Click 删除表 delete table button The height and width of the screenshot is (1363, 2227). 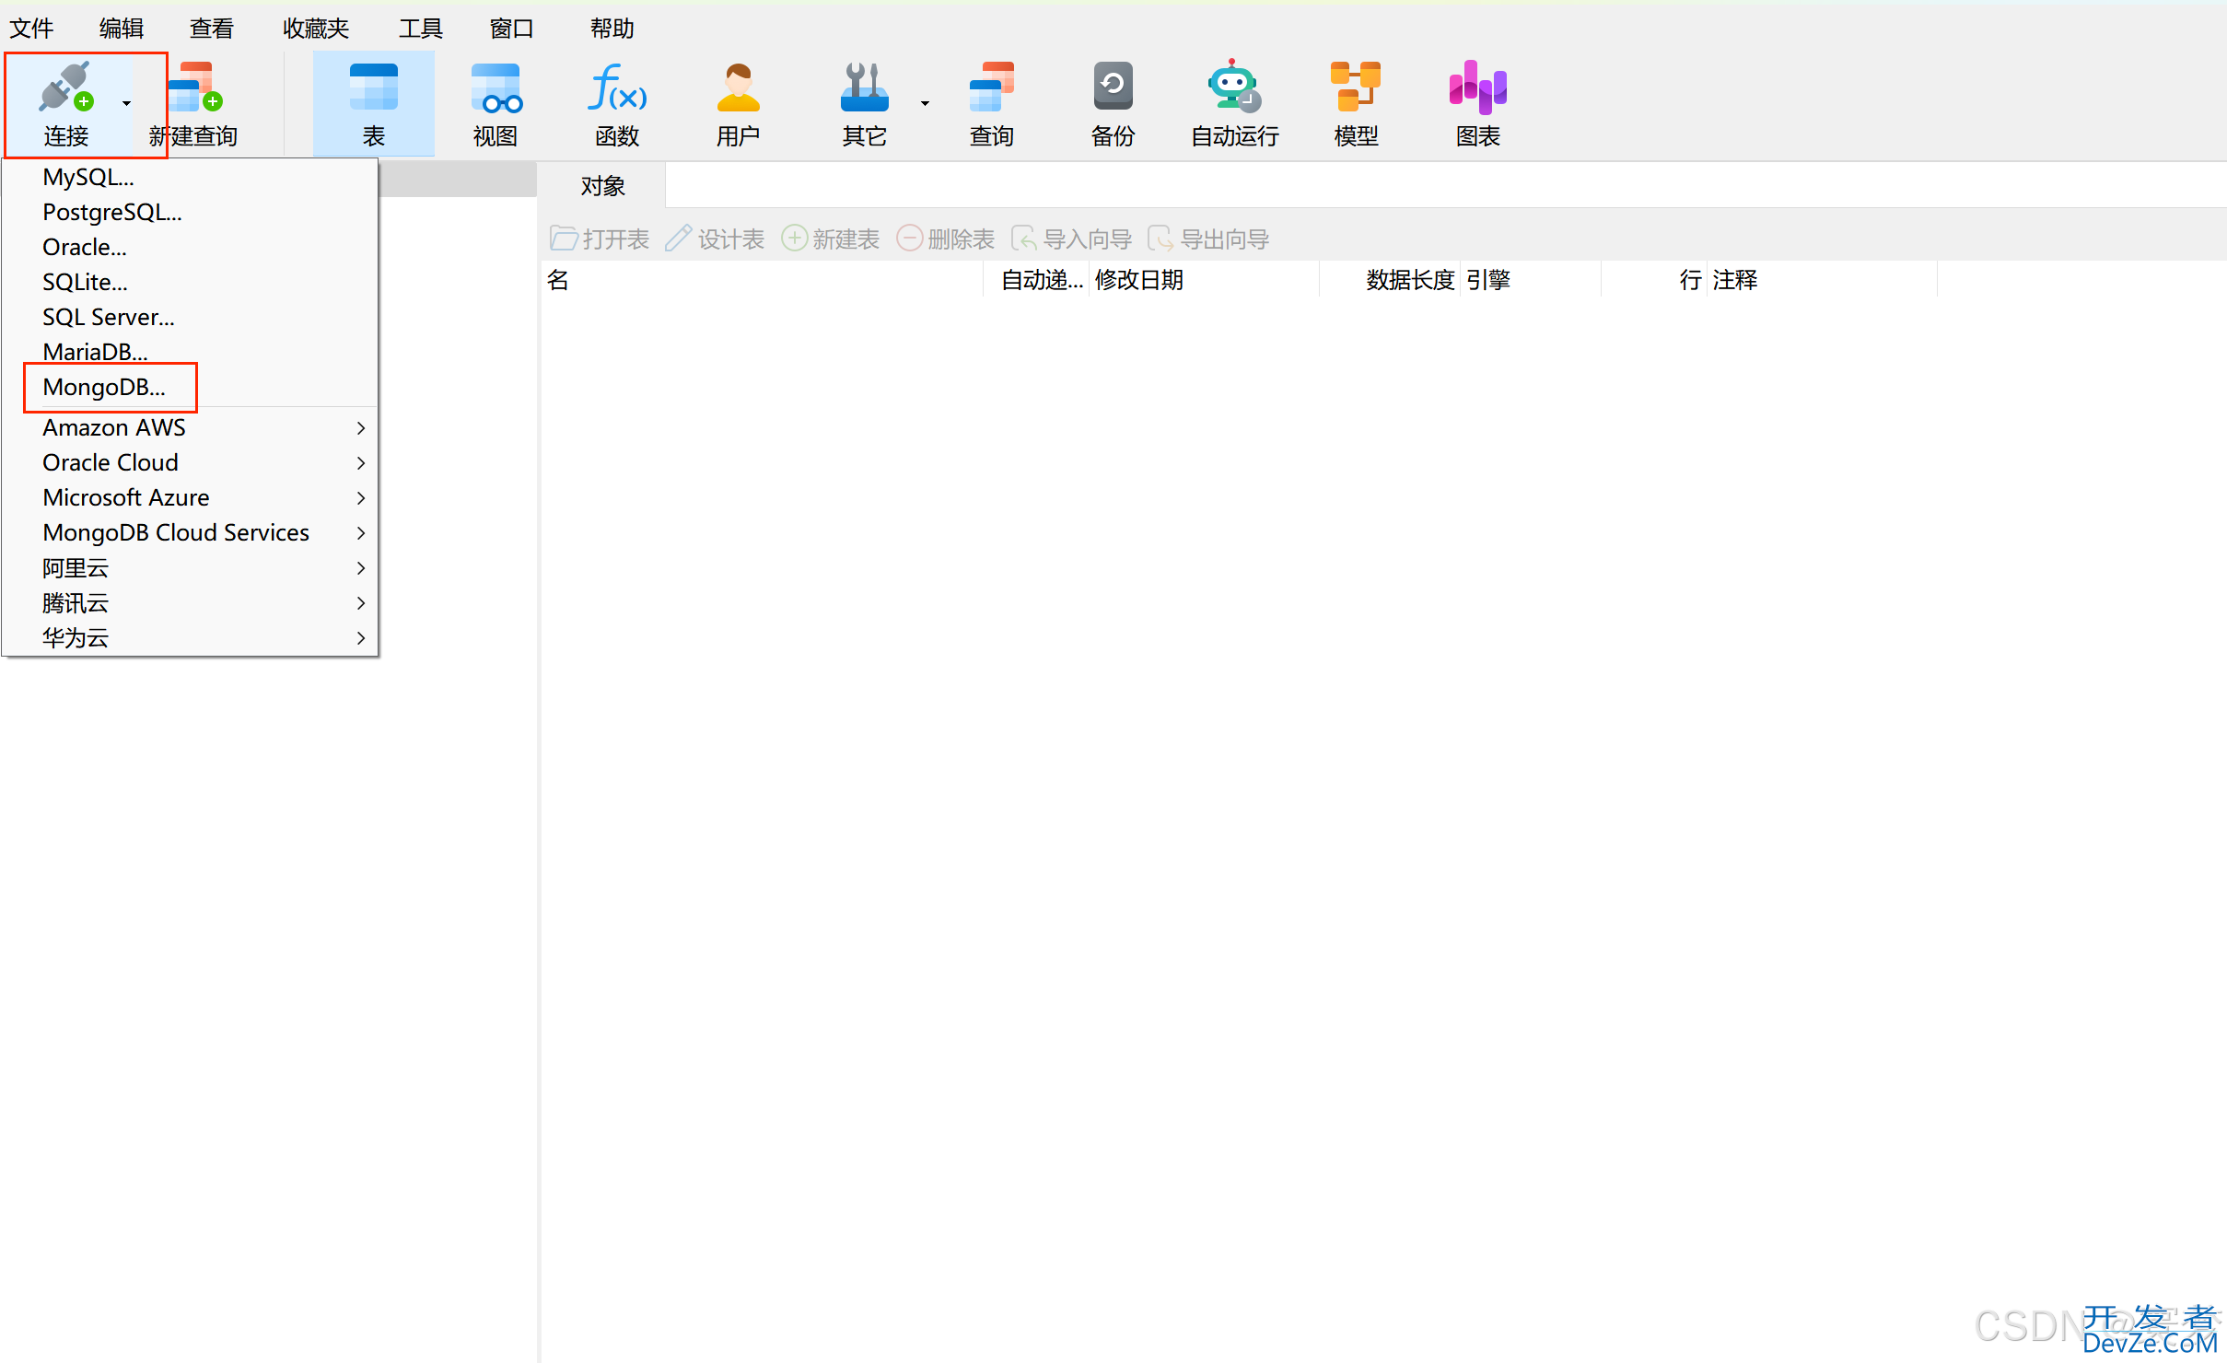(945, 239)
